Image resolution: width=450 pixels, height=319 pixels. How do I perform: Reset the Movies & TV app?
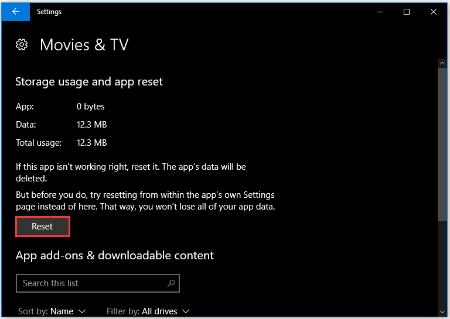(42, 227)
